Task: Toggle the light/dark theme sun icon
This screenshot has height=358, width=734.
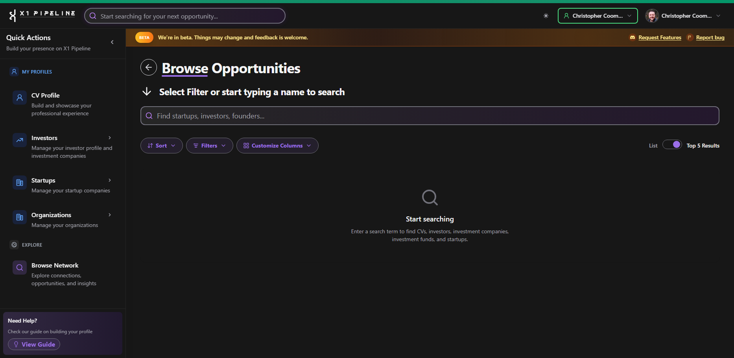Action: [546, 16]
